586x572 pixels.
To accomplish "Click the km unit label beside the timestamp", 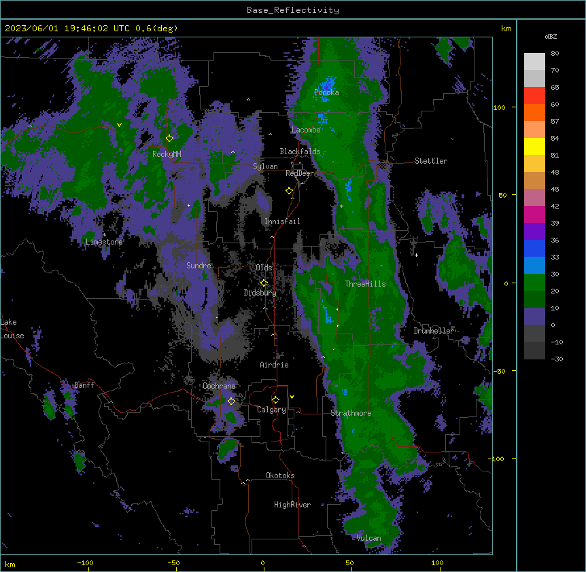I will click(x=506, y=29).
